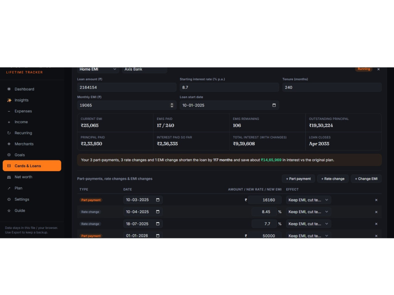Viewport: 394px width, 295px height.
Task: Go to the Plan page
Action: (32, 188)
